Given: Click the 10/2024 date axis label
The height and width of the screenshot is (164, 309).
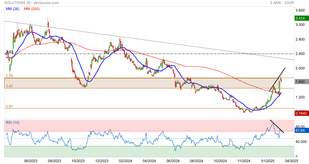Looking at the screenshot, I should (x=220, y=161).
